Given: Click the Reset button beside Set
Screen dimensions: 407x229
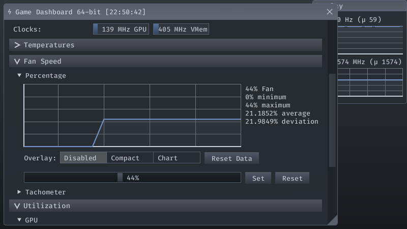Looking at the screenshot, I should click(292, 178).
